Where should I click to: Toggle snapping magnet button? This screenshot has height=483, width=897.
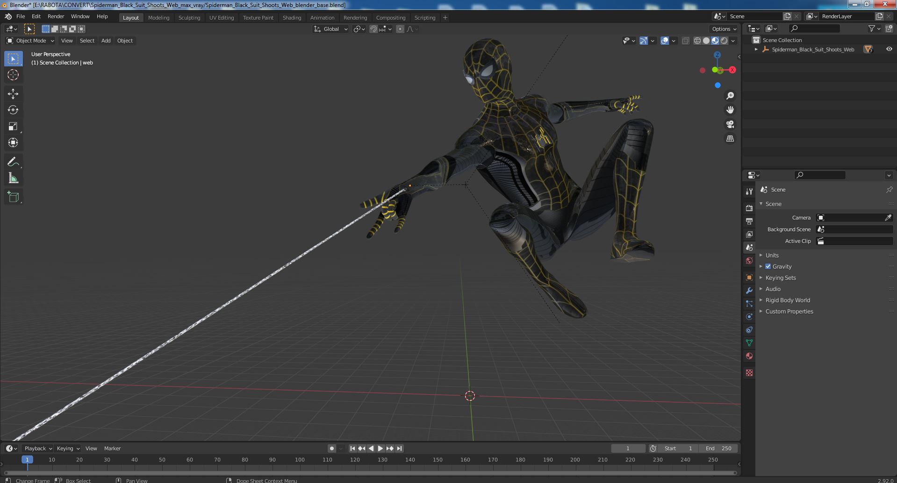[373, 29]
